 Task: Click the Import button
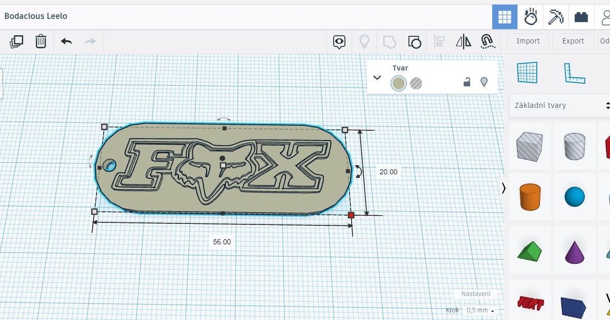click(528, 41)
